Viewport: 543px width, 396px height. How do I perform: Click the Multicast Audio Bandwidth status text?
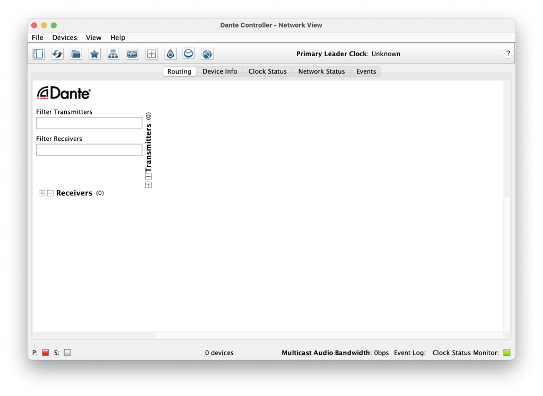335,353
